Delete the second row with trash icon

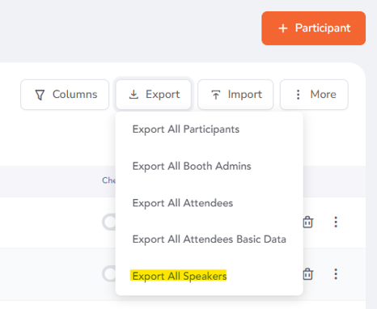click(x=307, y=274)
